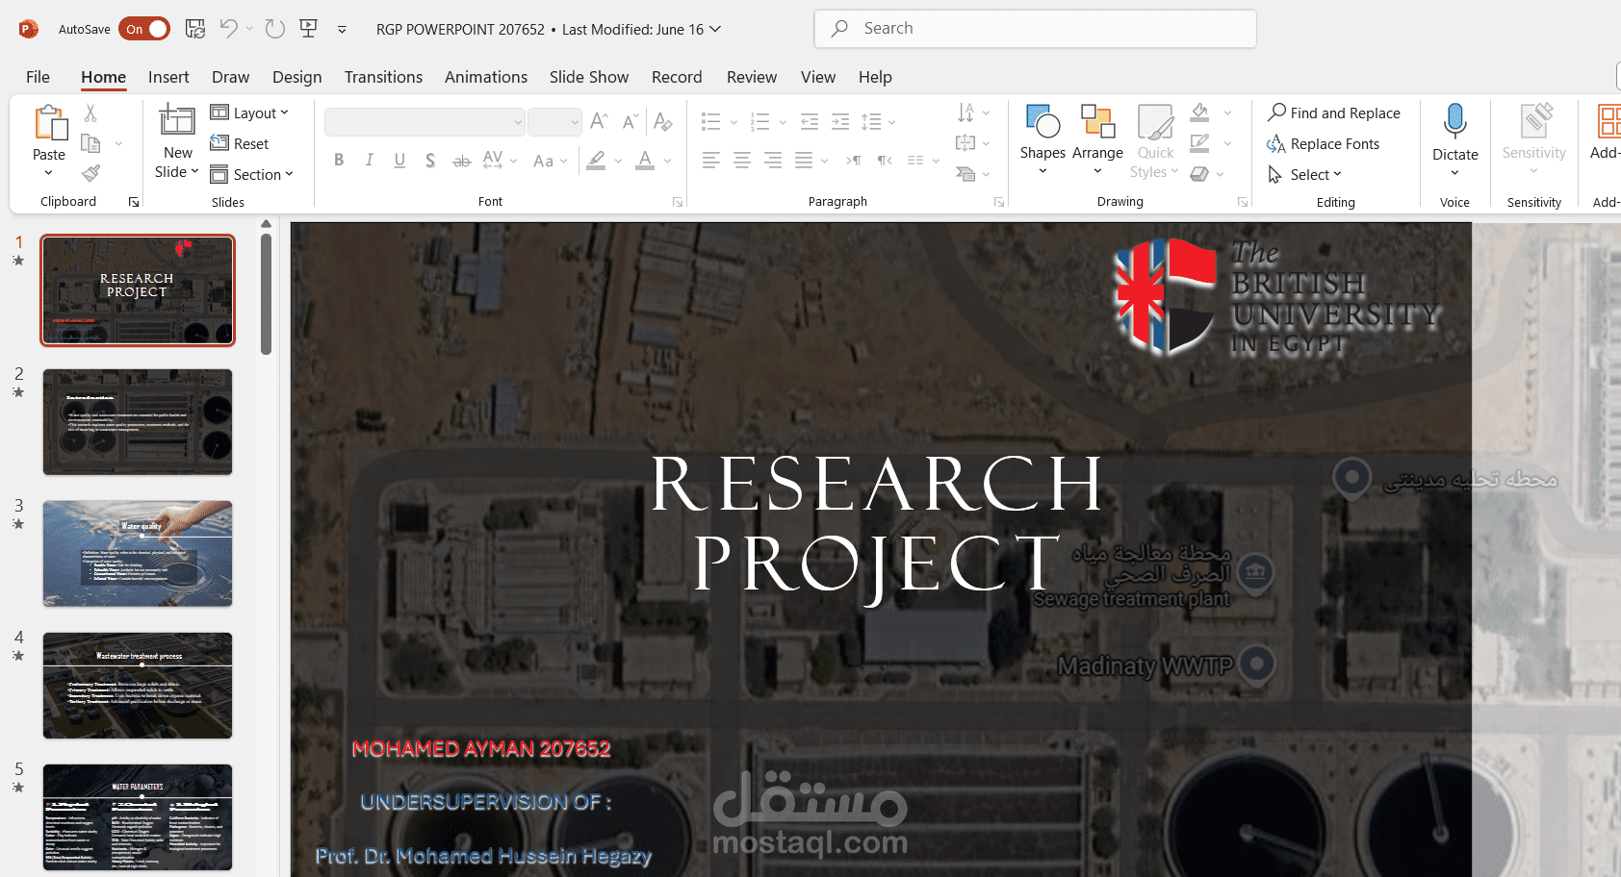The image size is (1621, 877).
Task: Open the Section dropdown
Action: pyautogui.click(x=252, y=174)
